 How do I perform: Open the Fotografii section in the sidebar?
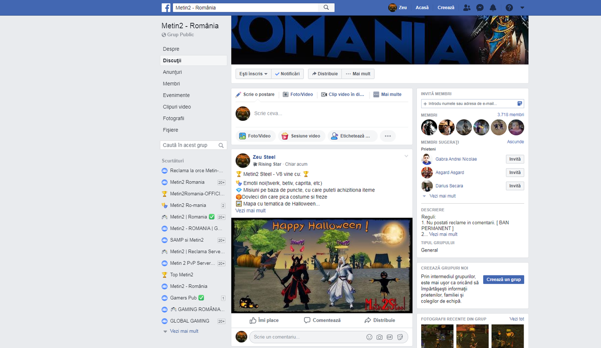tap(175, 118)
